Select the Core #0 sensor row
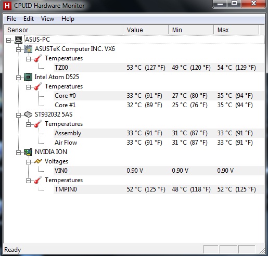Screen dimensions: 268x256 (x=159, y=96)
